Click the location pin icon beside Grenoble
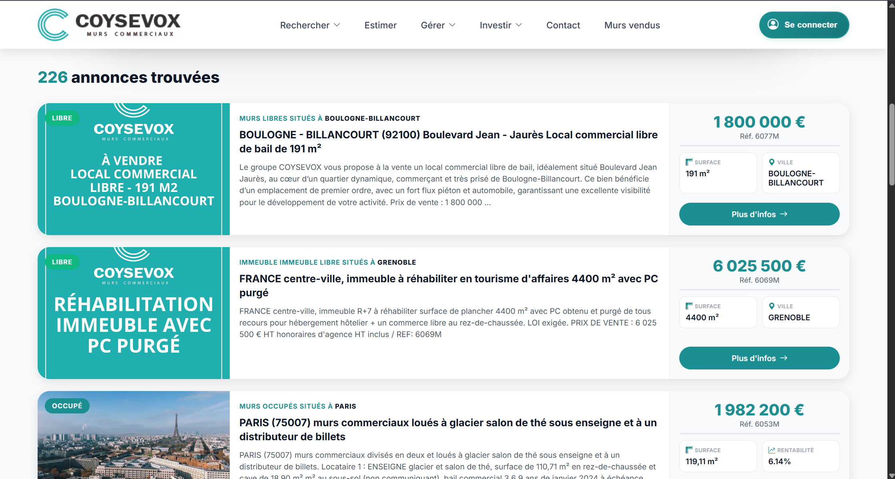The height and width of the screenshot is (479, 895). click(772, 306)
